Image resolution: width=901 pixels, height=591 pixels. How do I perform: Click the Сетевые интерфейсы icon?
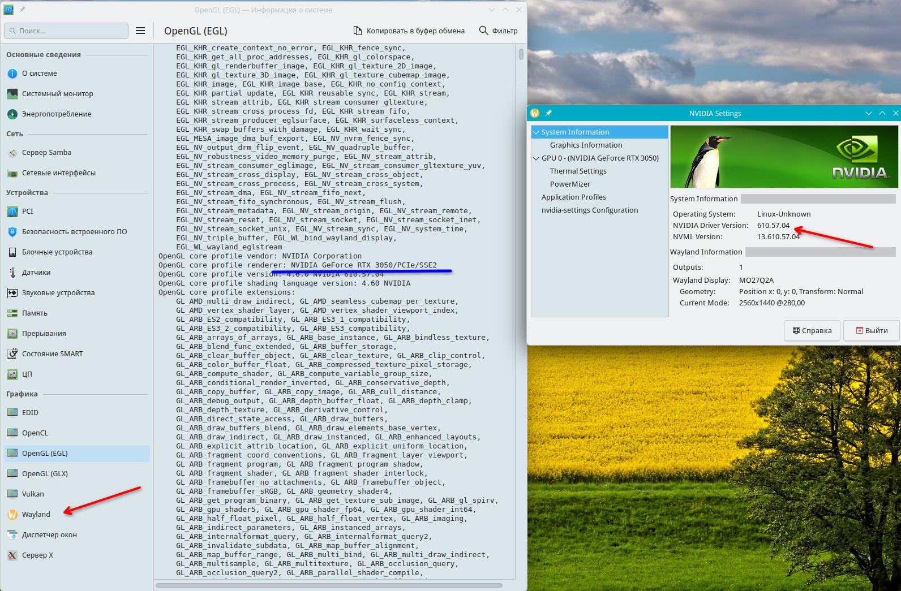(x=12, y=173)
